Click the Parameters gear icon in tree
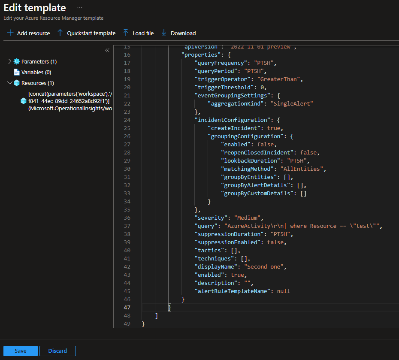This screenshot has width=399, height=360. [x=17, y=62]
